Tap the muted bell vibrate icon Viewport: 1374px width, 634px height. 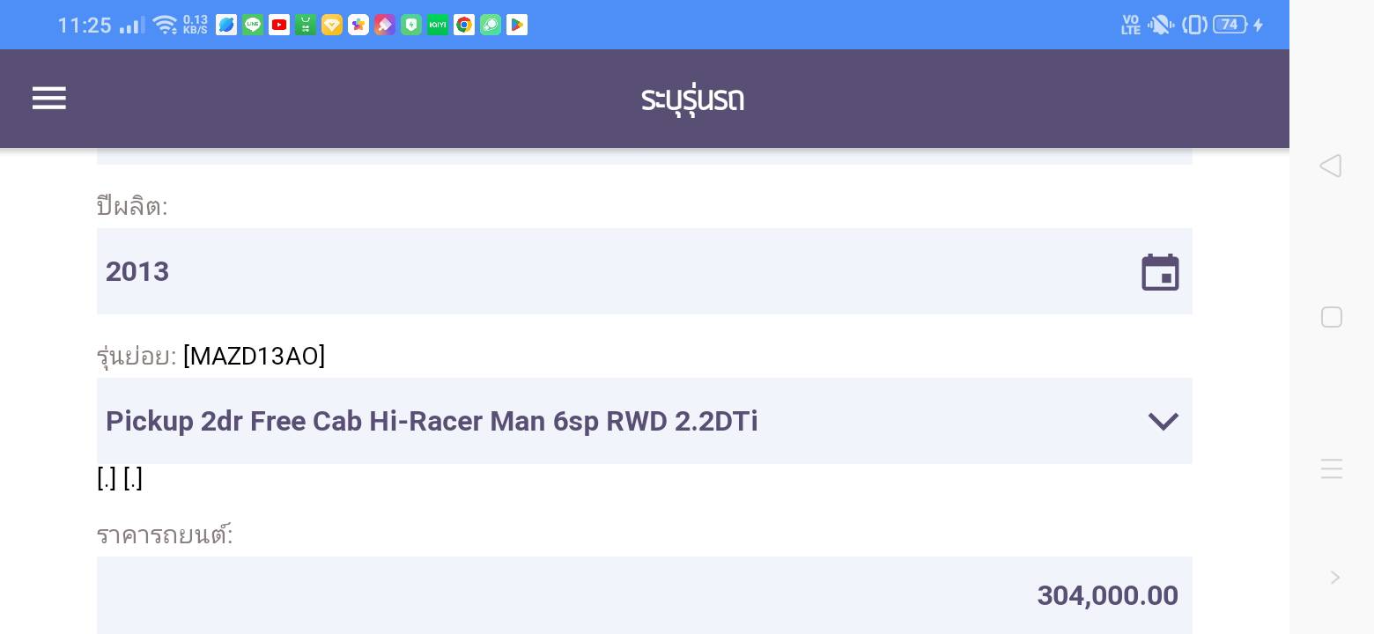tap(1161, 25)
